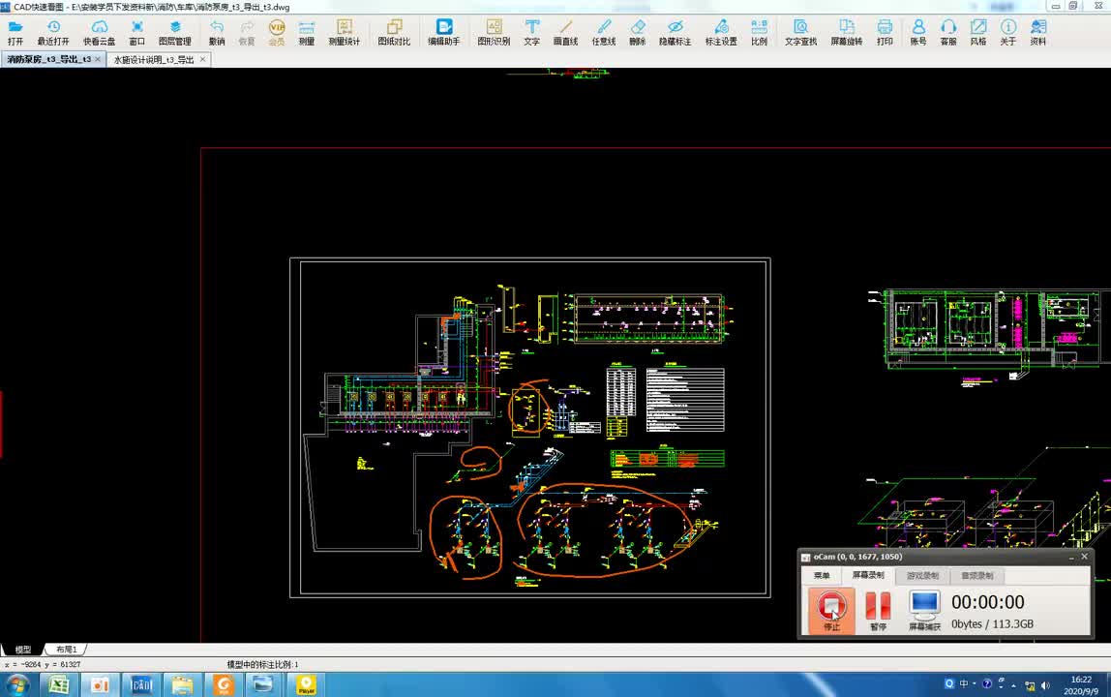Screen dimensions: 1111x697
Task: Switch to the 水暖设计说明_t3_导出 tab
Action: [x=154, y=60]
